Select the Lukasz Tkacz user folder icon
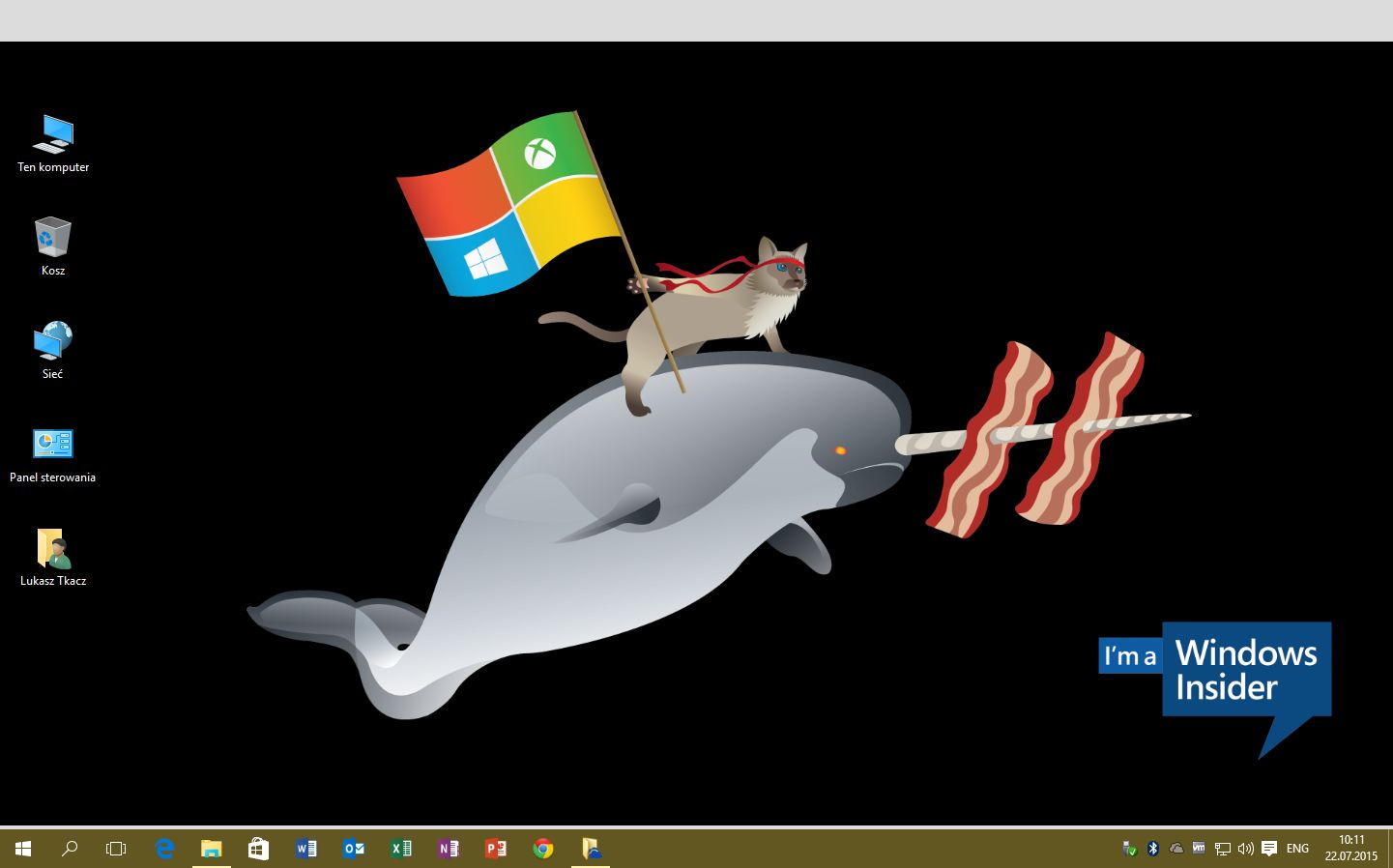The image size is (1393, 868). (53, 558)
